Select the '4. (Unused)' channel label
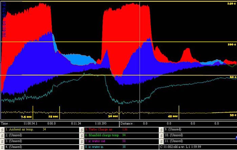Image resolution: width=237 pixels, height=150 pixels. tap(14, 147)
